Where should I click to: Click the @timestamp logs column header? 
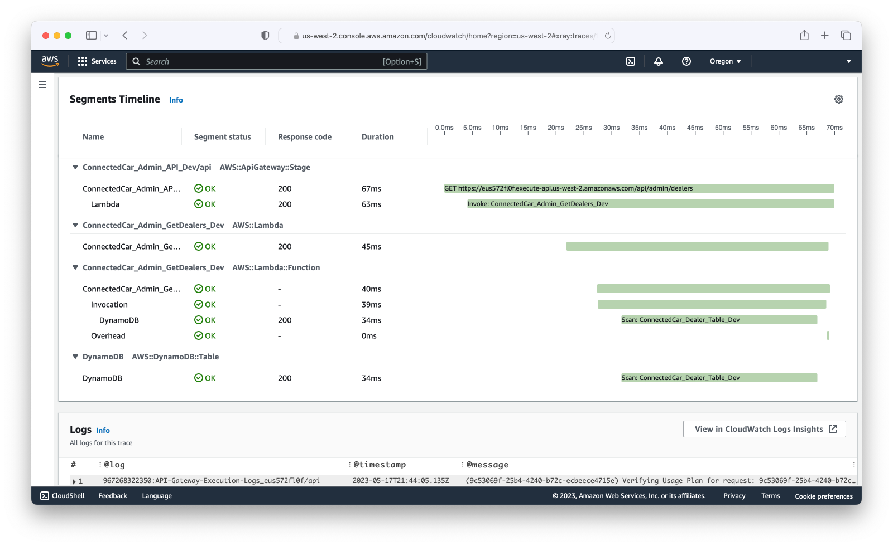[380, 465]
